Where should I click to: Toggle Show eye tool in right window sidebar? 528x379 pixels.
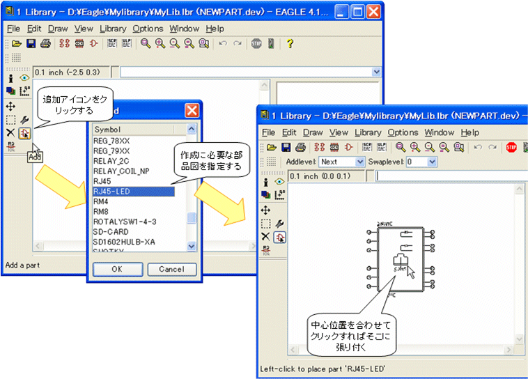tap(279, 182)
